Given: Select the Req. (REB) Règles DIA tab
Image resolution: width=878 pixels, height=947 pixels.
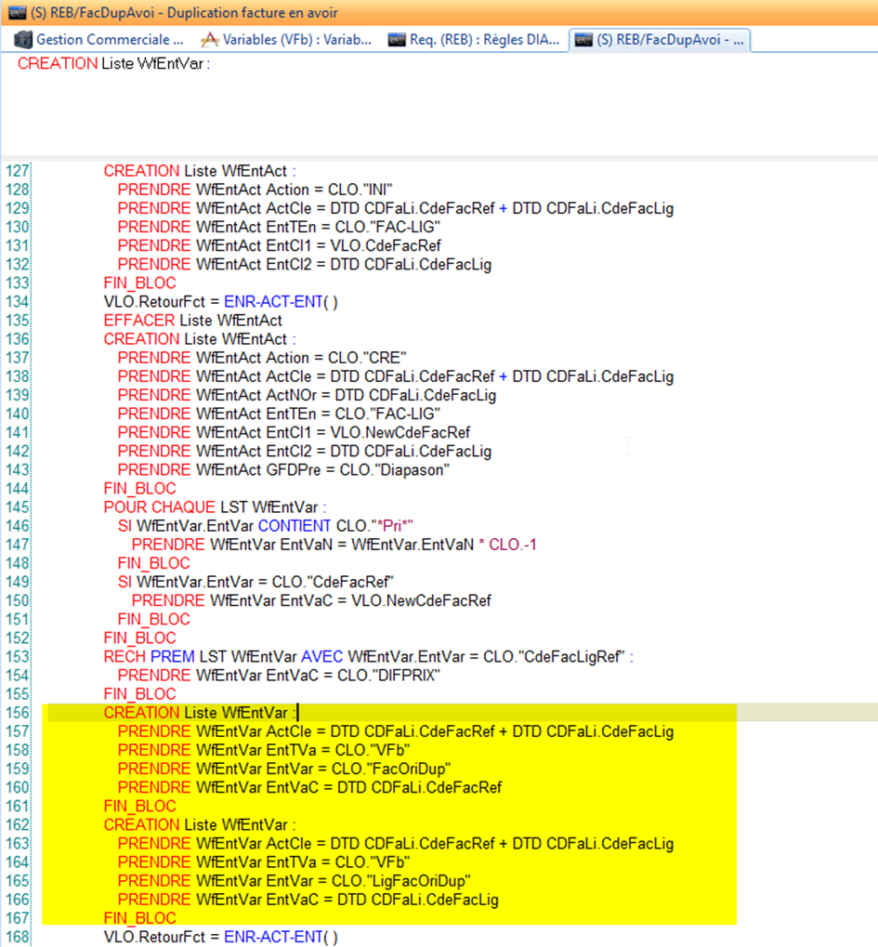Looking at the screenshot, I should (x=474, y=39).
